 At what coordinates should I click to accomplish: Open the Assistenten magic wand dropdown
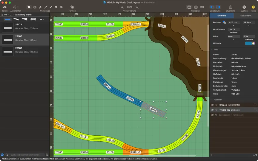(16, 7)
